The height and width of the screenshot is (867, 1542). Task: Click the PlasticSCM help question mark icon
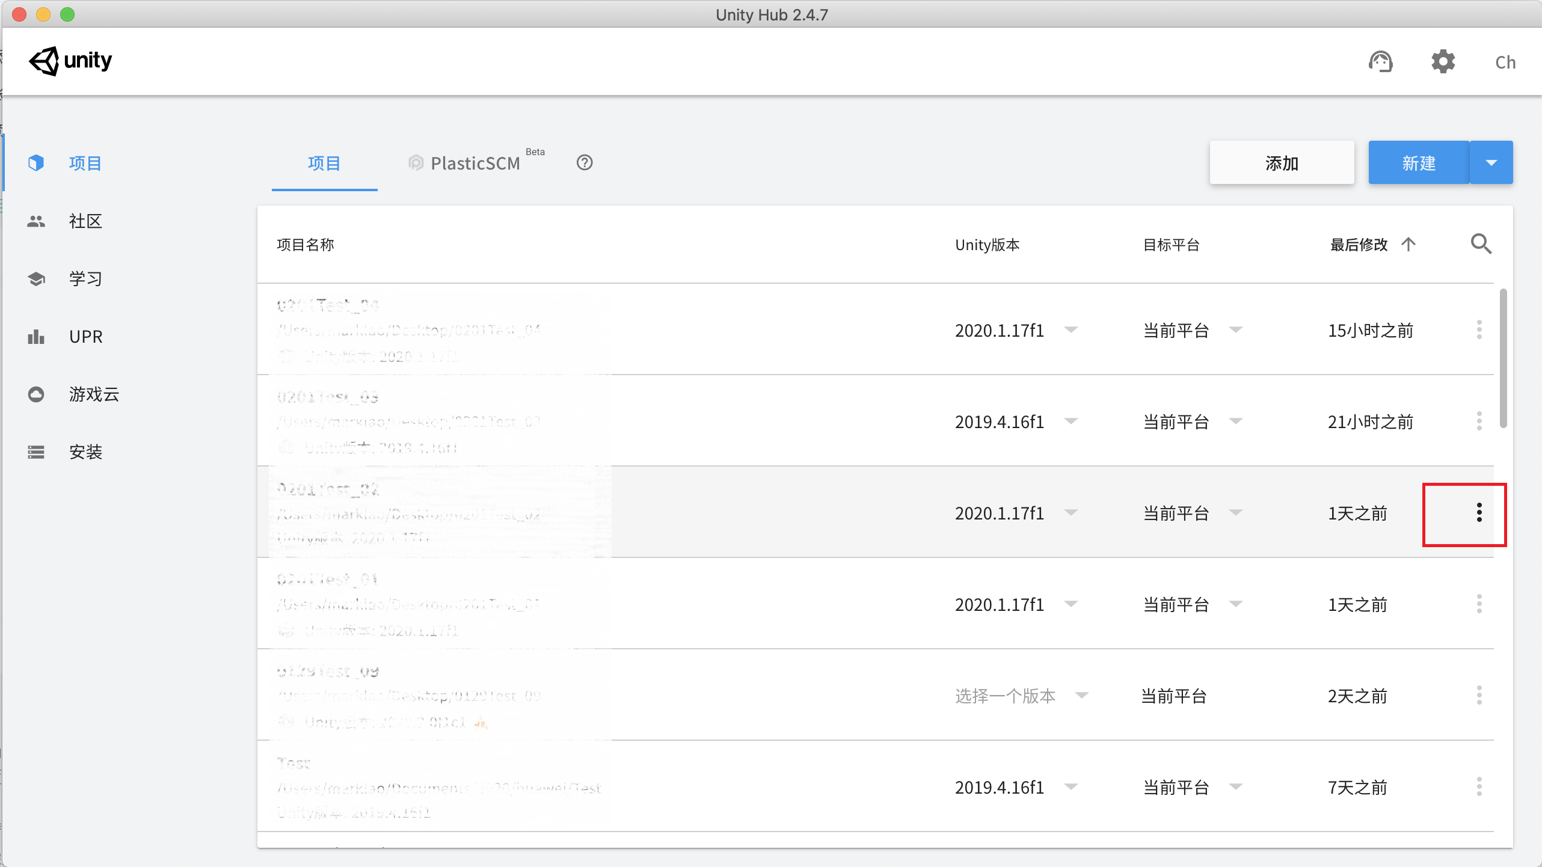tap(585, 163)
